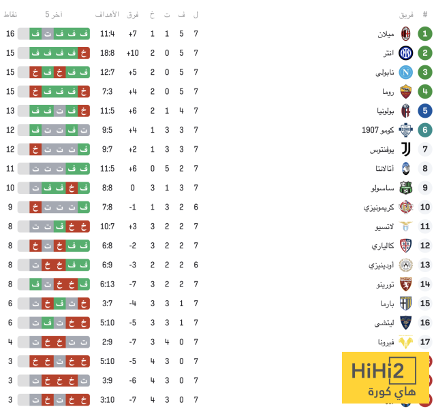Click the blue rank 5 badge
Viewport: 436px width, 411px height.
425,110
